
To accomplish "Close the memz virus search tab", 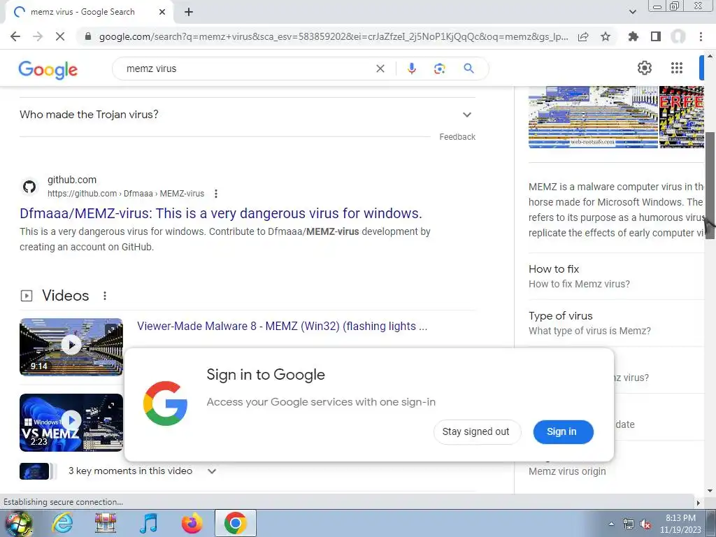I will [162, 12].
